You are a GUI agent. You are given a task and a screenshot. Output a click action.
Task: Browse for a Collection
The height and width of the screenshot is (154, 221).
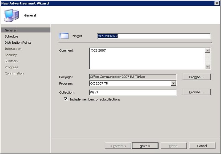[196, 92]
